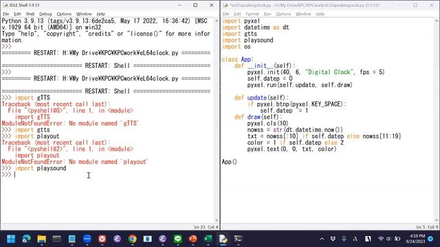
Task: Open the Edit menu in the editor window
Action: (237, 14)
